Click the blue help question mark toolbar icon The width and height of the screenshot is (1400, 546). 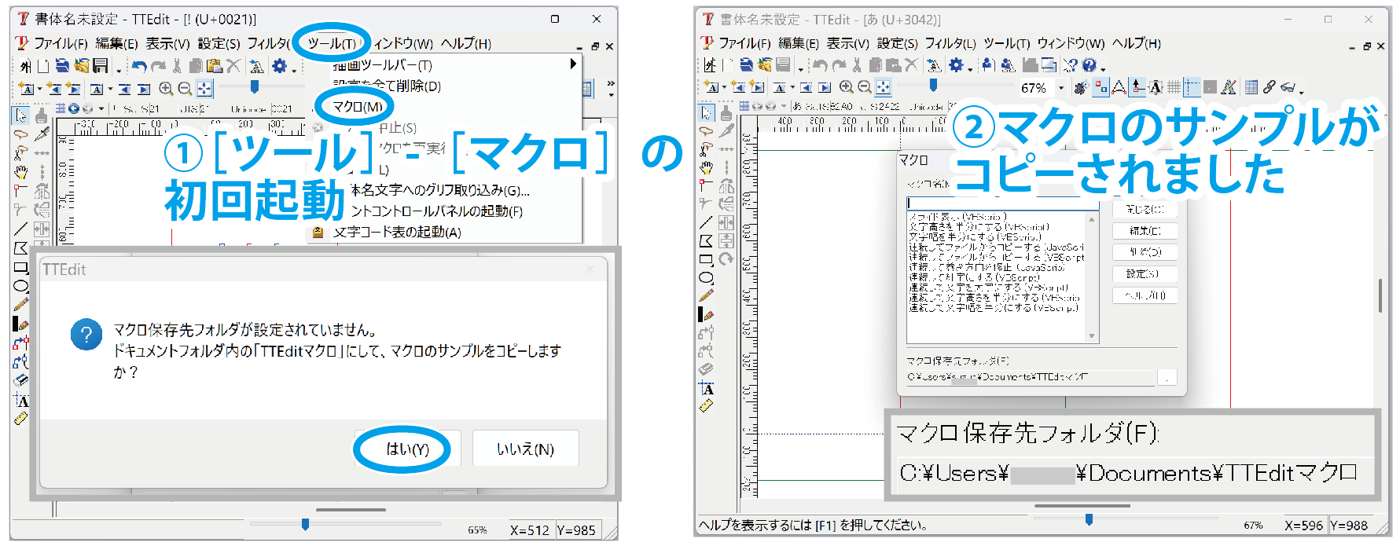click(x=1089, y=65)
